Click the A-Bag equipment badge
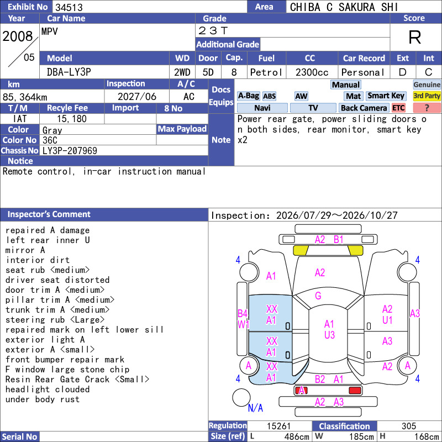442x442 pixels. (248, 96)
